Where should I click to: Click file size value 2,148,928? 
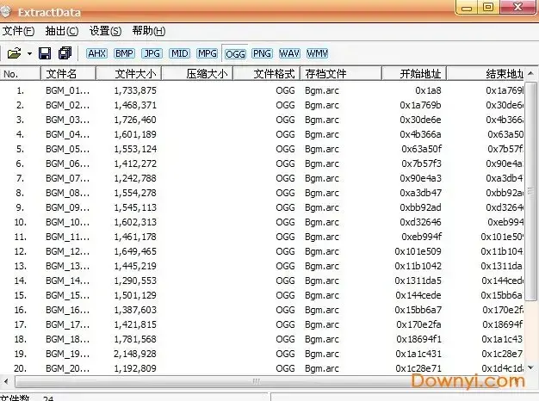coord(135,354)
